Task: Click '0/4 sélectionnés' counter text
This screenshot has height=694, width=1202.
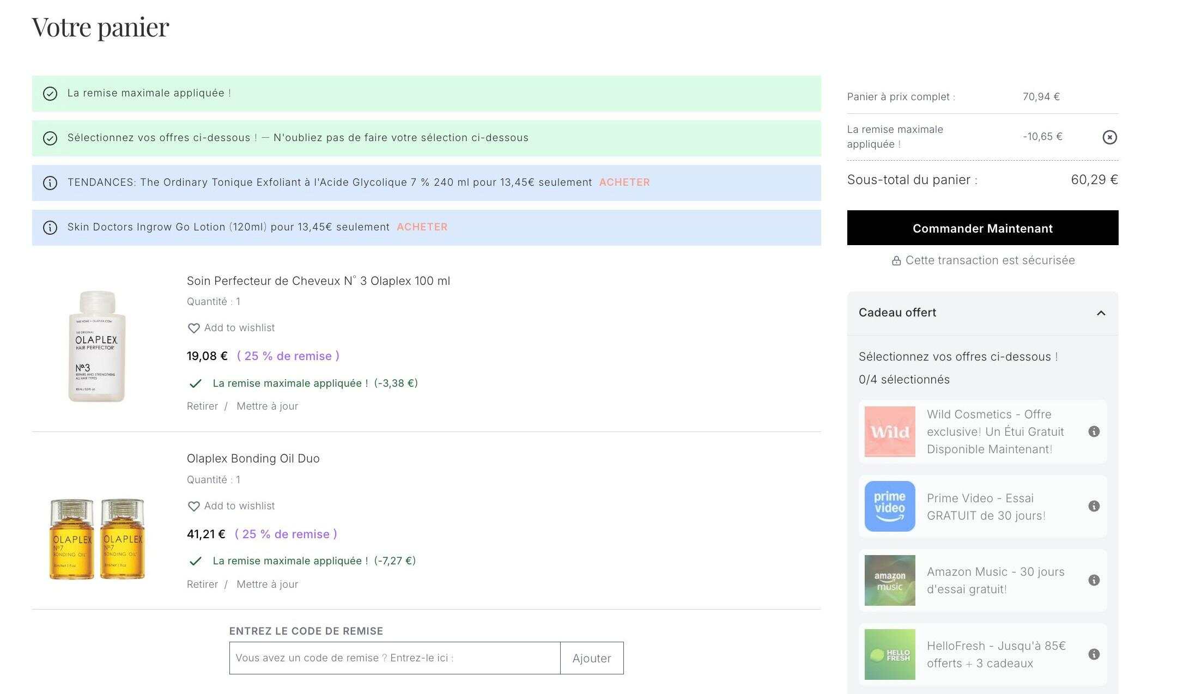Action: [904, 380]
